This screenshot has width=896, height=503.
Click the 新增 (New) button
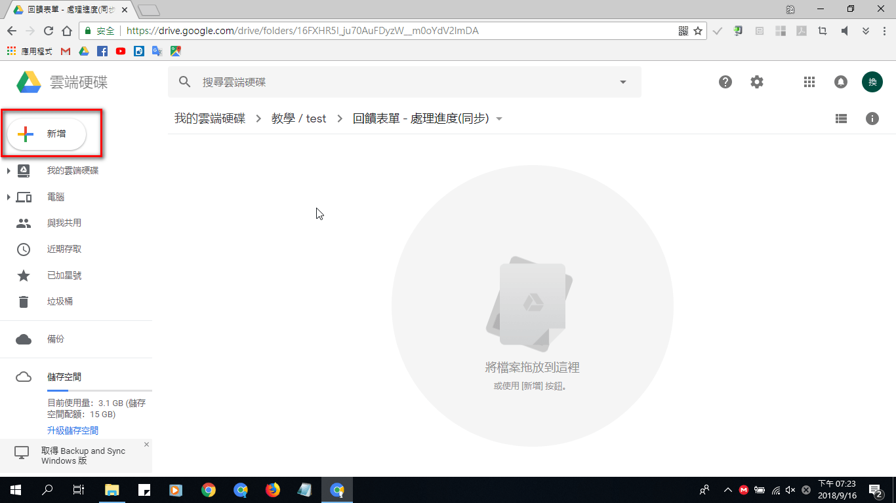pyautogui.click(x=46, y=134)
